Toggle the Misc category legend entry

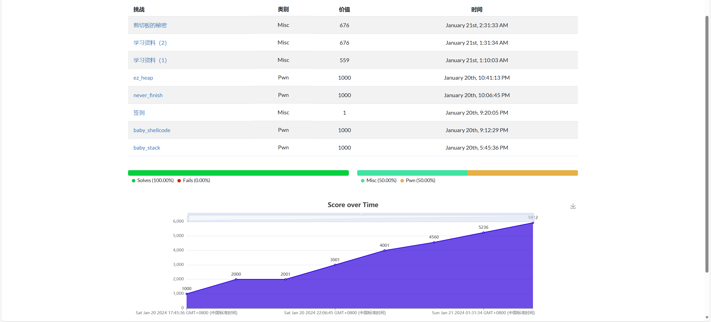click(x=379, y=180)
